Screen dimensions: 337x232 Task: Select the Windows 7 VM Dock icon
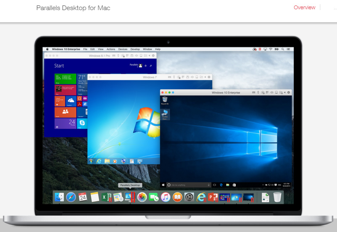237,197
